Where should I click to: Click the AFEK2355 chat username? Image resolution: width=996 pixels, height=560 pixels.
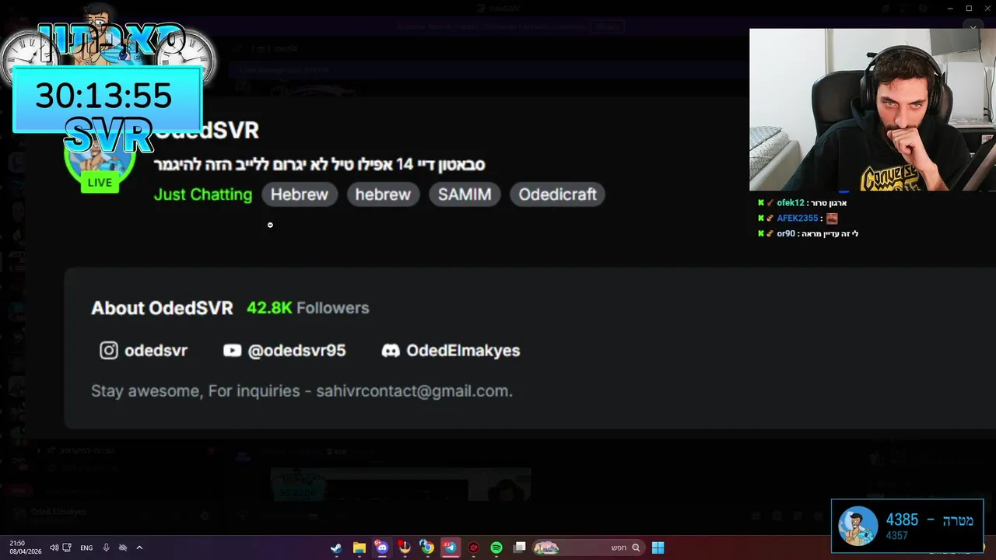point(797,219)
